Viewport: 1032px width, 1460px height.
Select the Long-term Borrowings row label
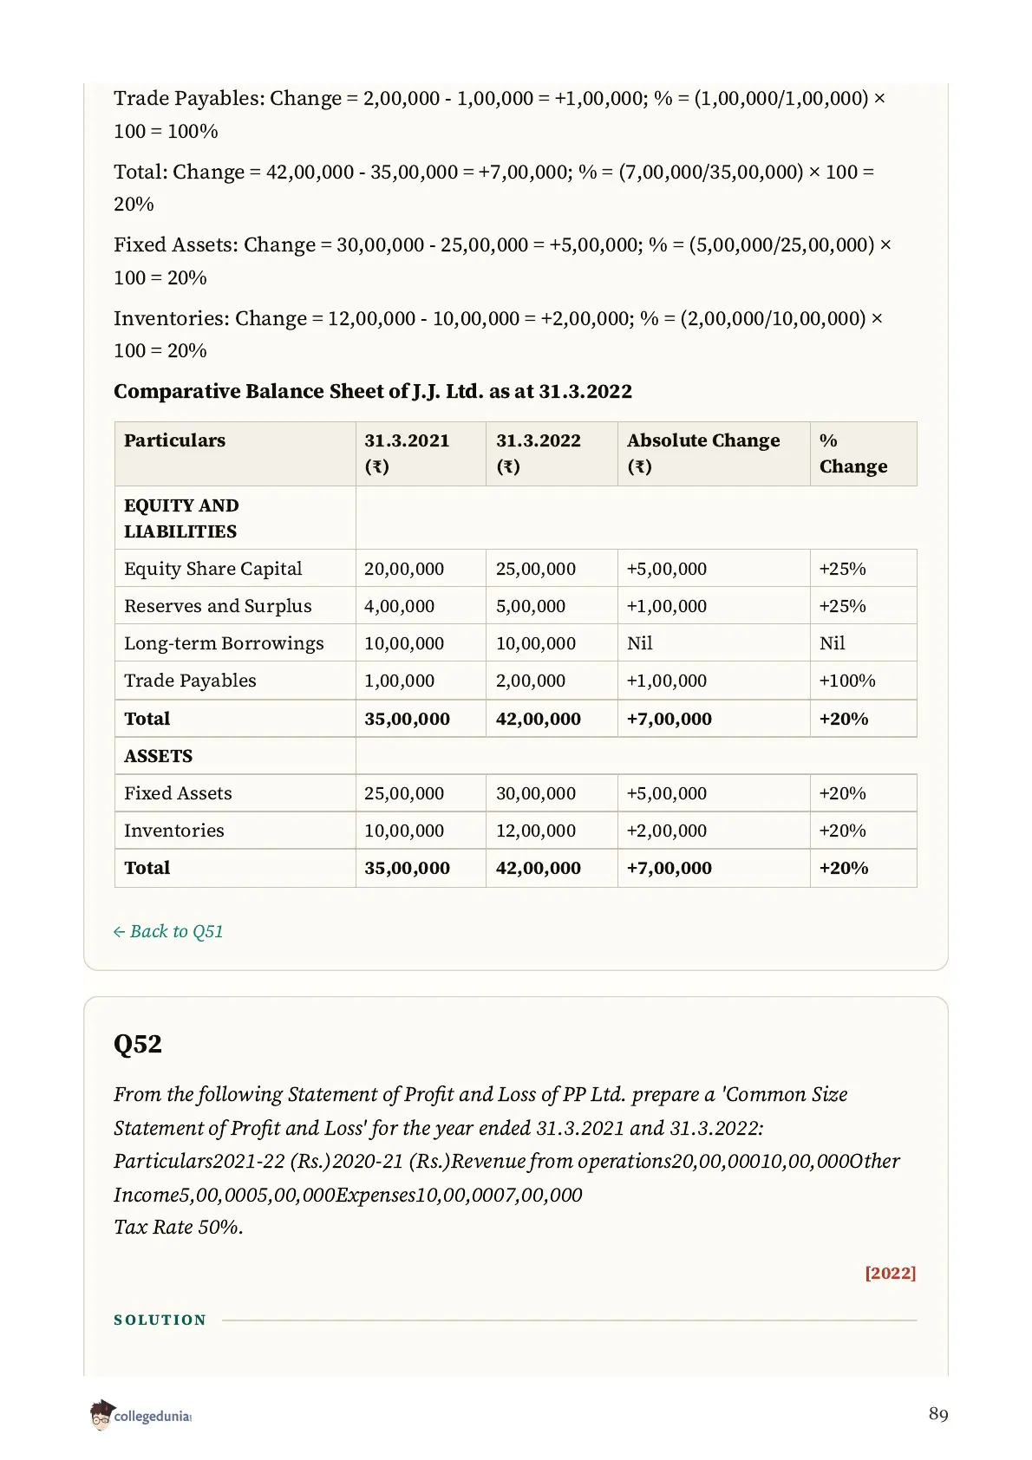[224, 643]
